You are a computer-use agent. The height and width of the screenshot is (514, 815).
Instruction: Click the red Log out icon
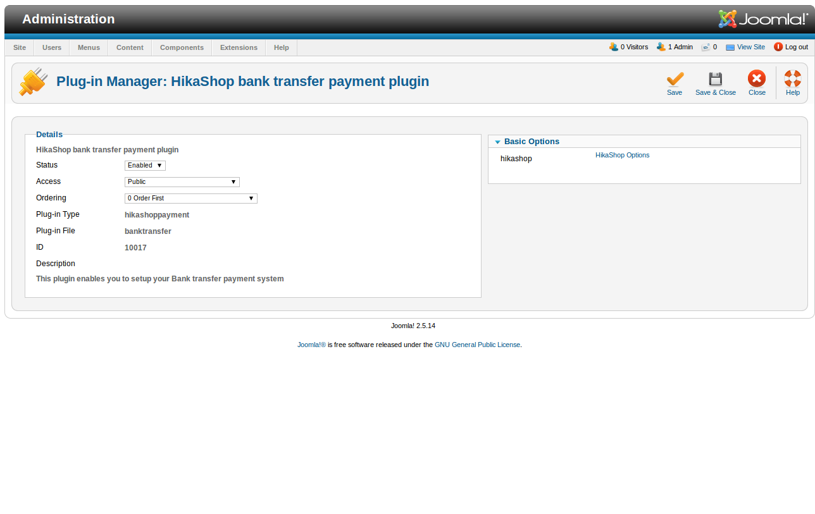point(778,47)
